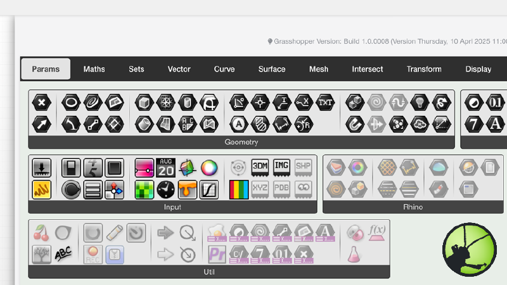The width and height of the screenshot is (507, 285).
Task: Click the Rhino hatch pattern grid icon
Action: tap(387, 168)
